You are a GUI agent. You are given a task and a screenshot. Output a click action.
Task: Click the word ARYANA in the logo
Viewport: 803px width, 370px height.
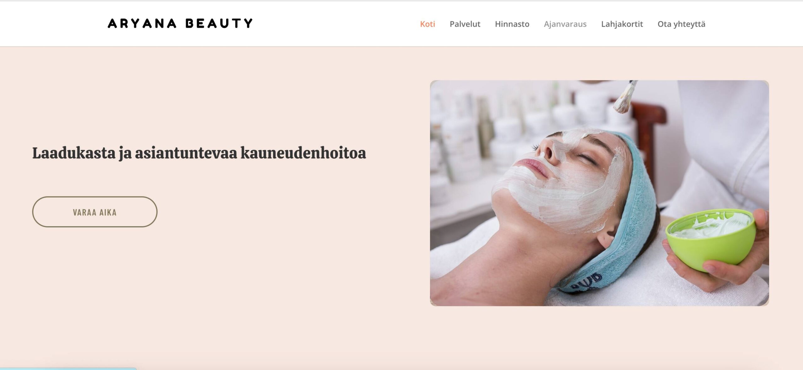[x=142, y=24]
